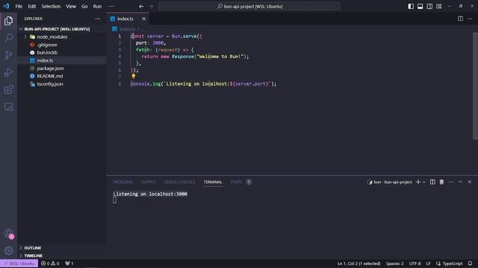The height and width of the screenshot is (268, 478).
Task: Click the Split Editor Right icon
Action: 460,19
